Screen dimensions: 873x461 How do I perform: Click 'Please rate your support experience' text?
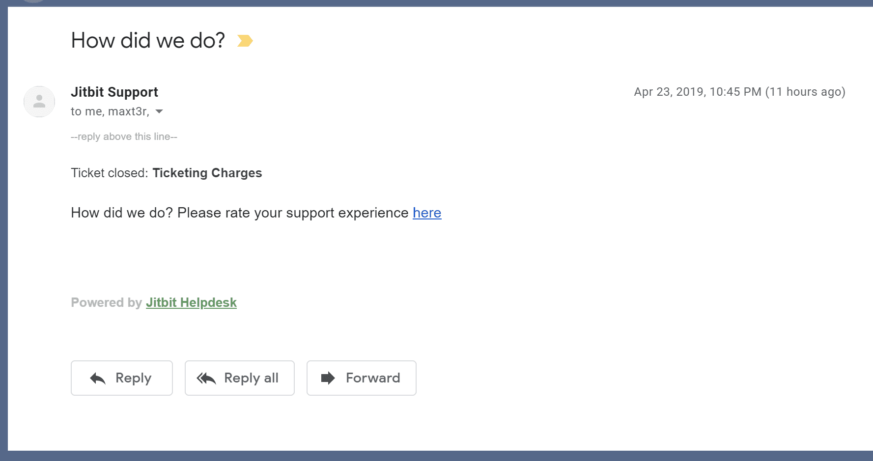(x=292, y=213)
